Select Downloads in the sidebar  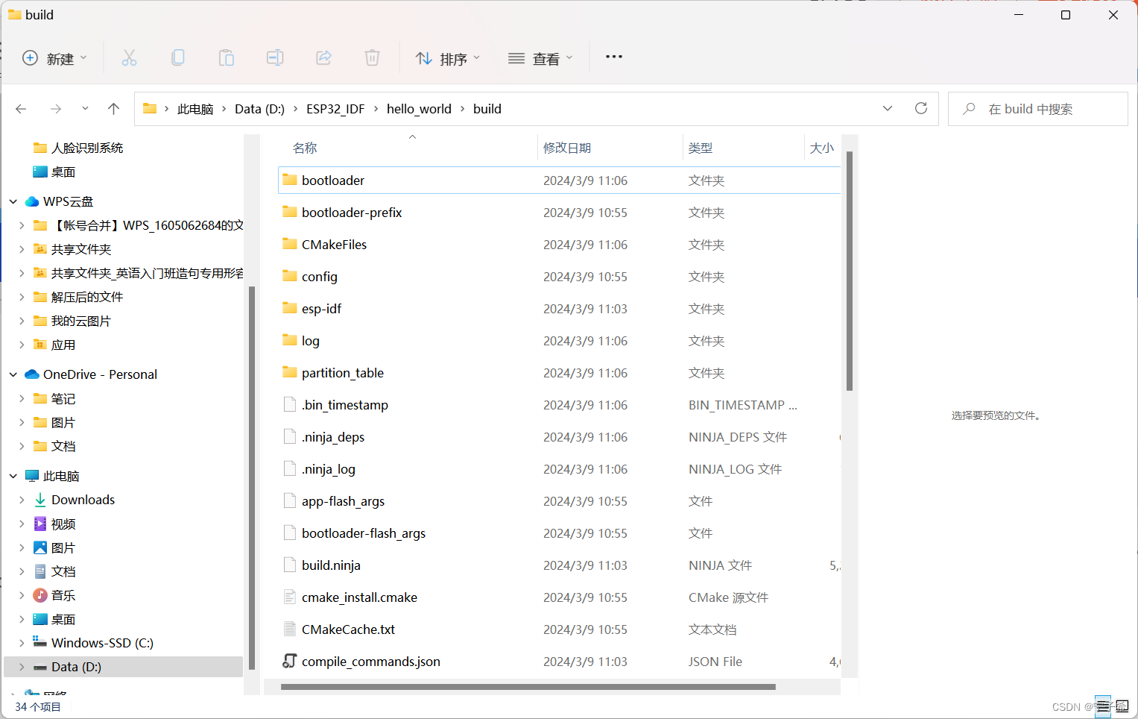[x=83, y=500]
